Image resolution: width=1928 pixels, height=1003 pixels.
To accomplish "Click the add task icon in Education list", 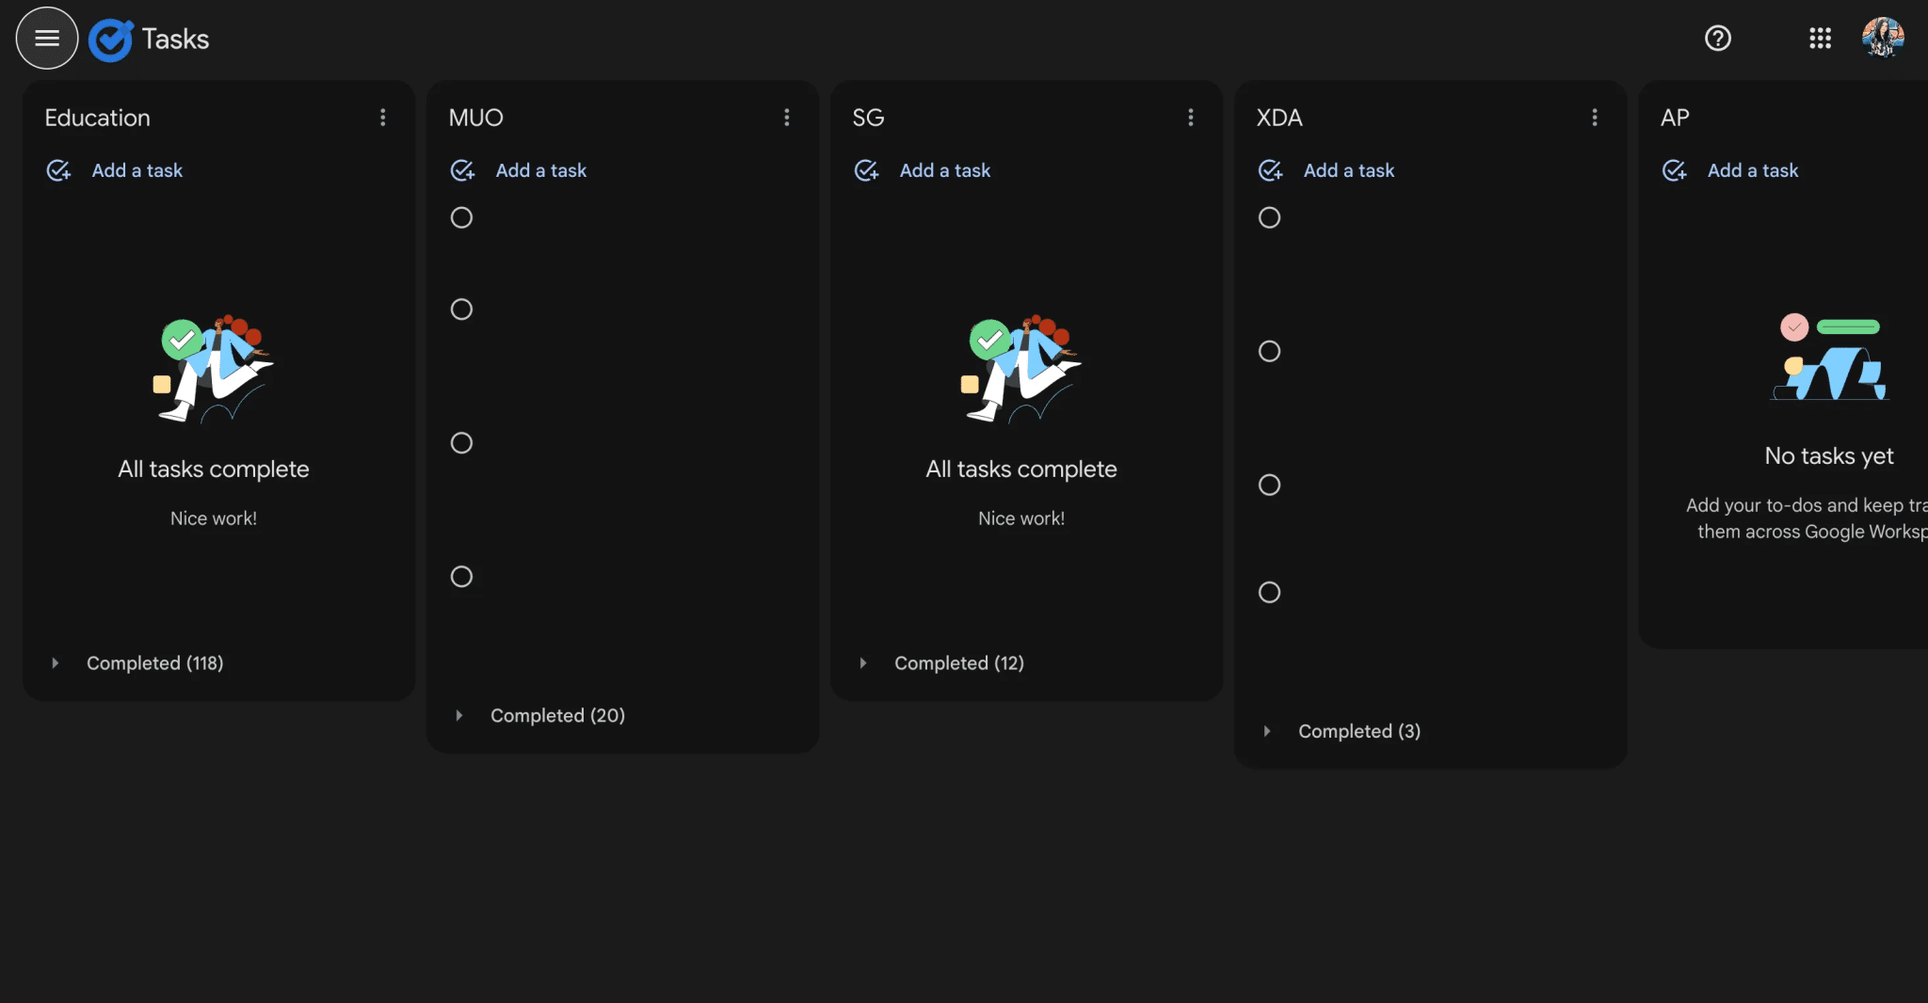I will [58, 170].
